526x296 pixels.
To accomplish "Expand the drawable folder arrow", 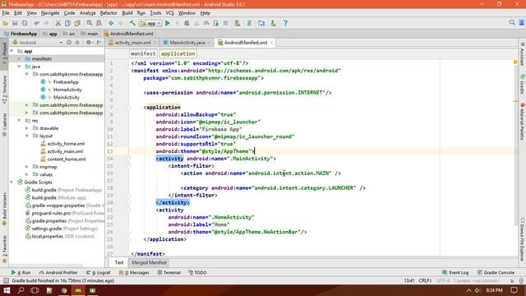I will (x=27, y=128).
